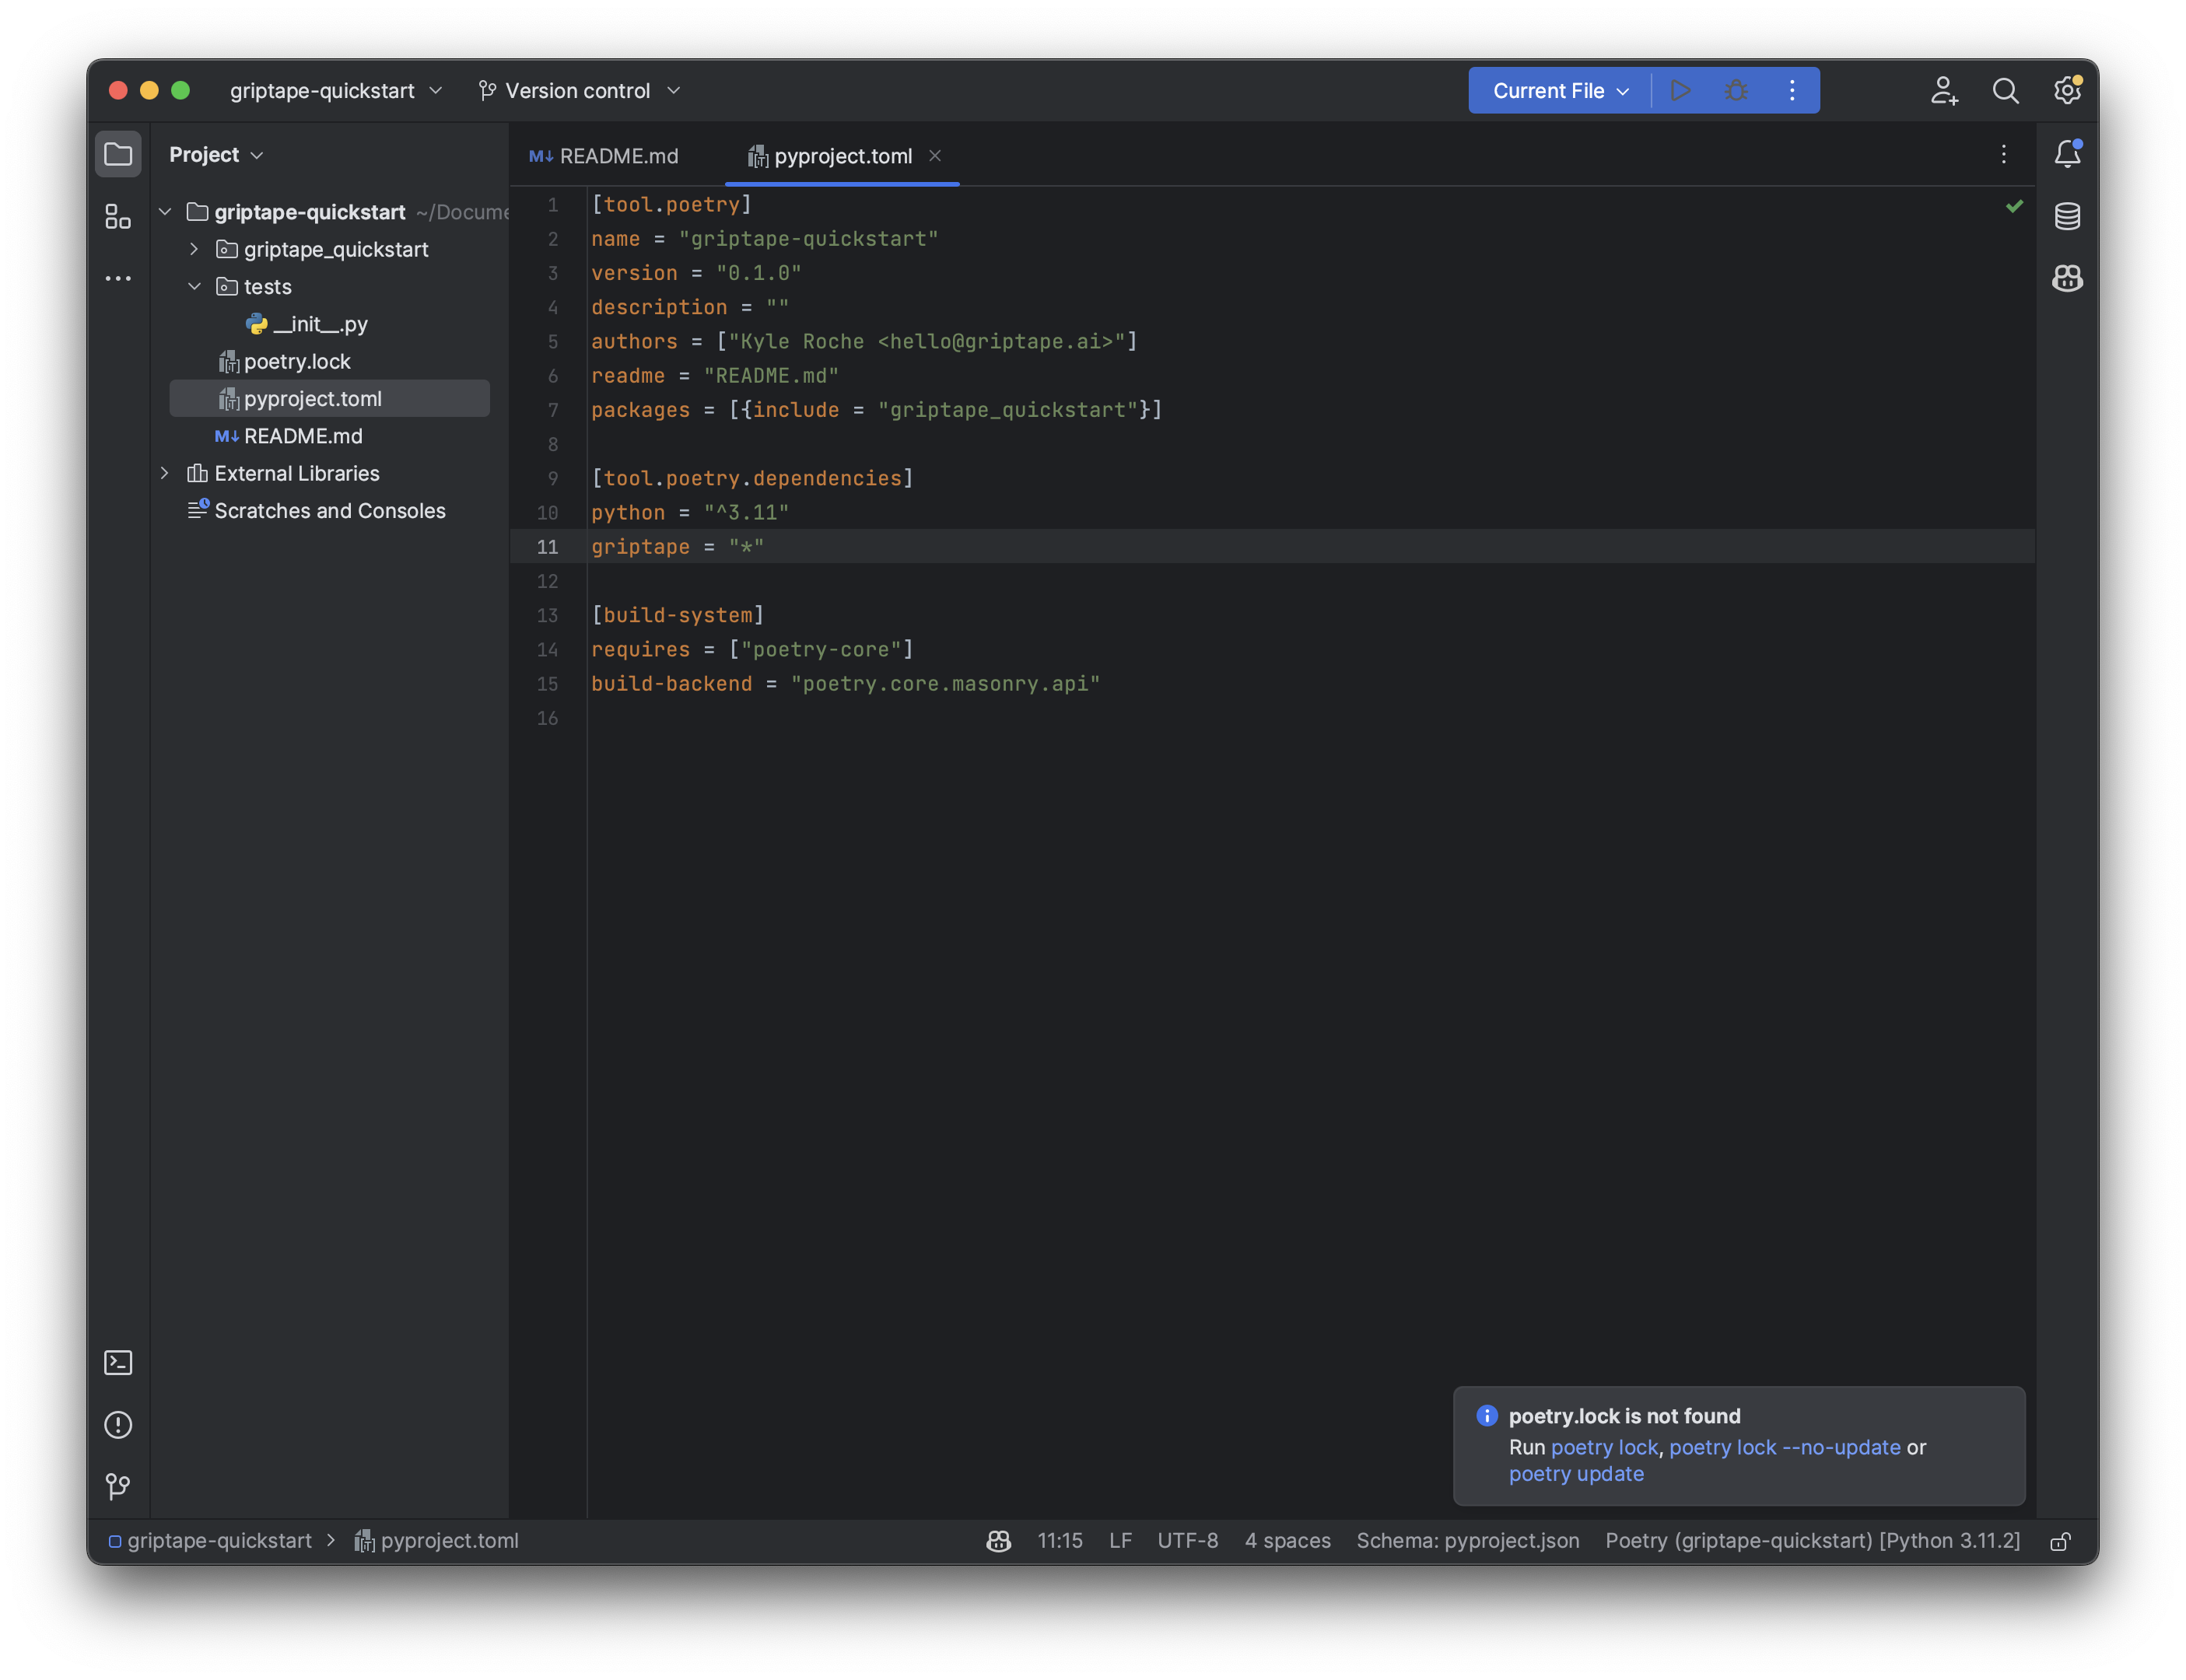Toggle the Project tool window folder icon
This screenshot has width=2186, height=1680.
(118, 155)
